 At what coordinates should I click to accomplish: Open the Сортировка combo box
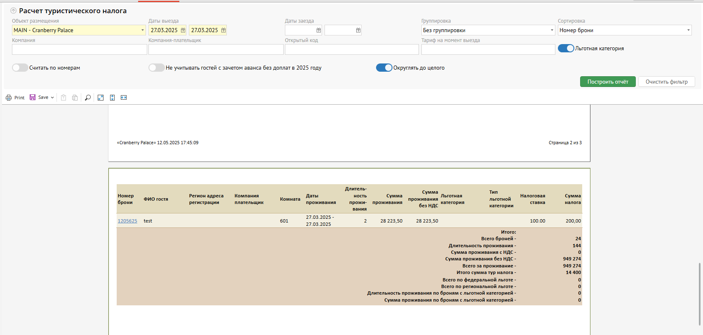pyautogui.click(x=688, y=30)
